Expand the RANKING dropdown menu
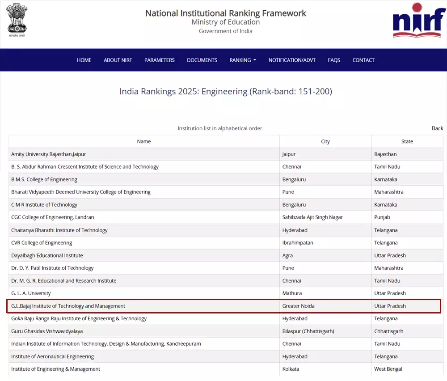This screenshot has height=381, width=447. [243, 60]
